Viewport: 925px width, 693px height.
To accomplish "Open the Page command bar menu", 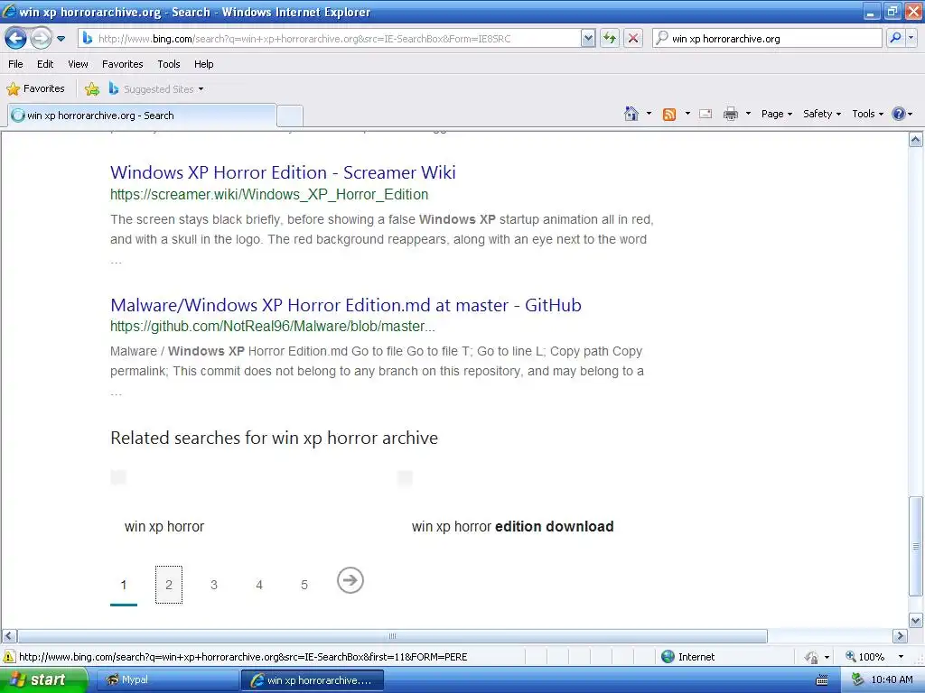I will point(776,114).
